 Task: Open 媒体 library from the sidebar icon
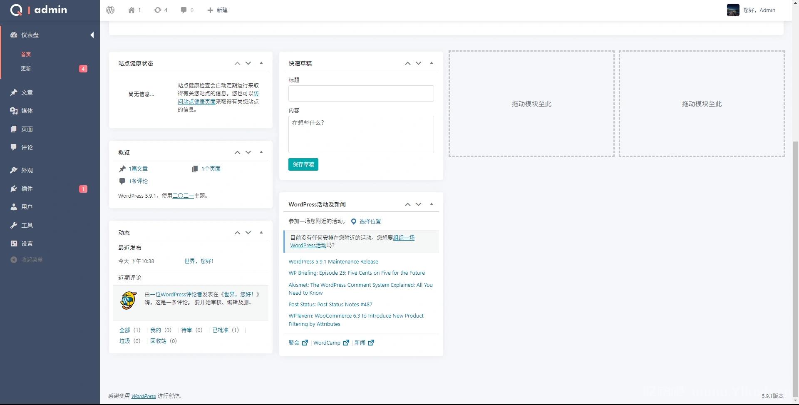pyautogui.click(x=14, y=111)
